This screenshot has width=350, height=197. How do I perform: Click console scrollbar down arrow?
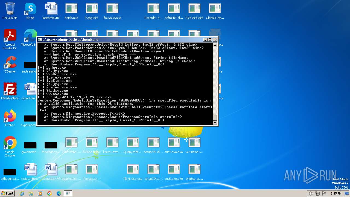click(x=215, y=123)
